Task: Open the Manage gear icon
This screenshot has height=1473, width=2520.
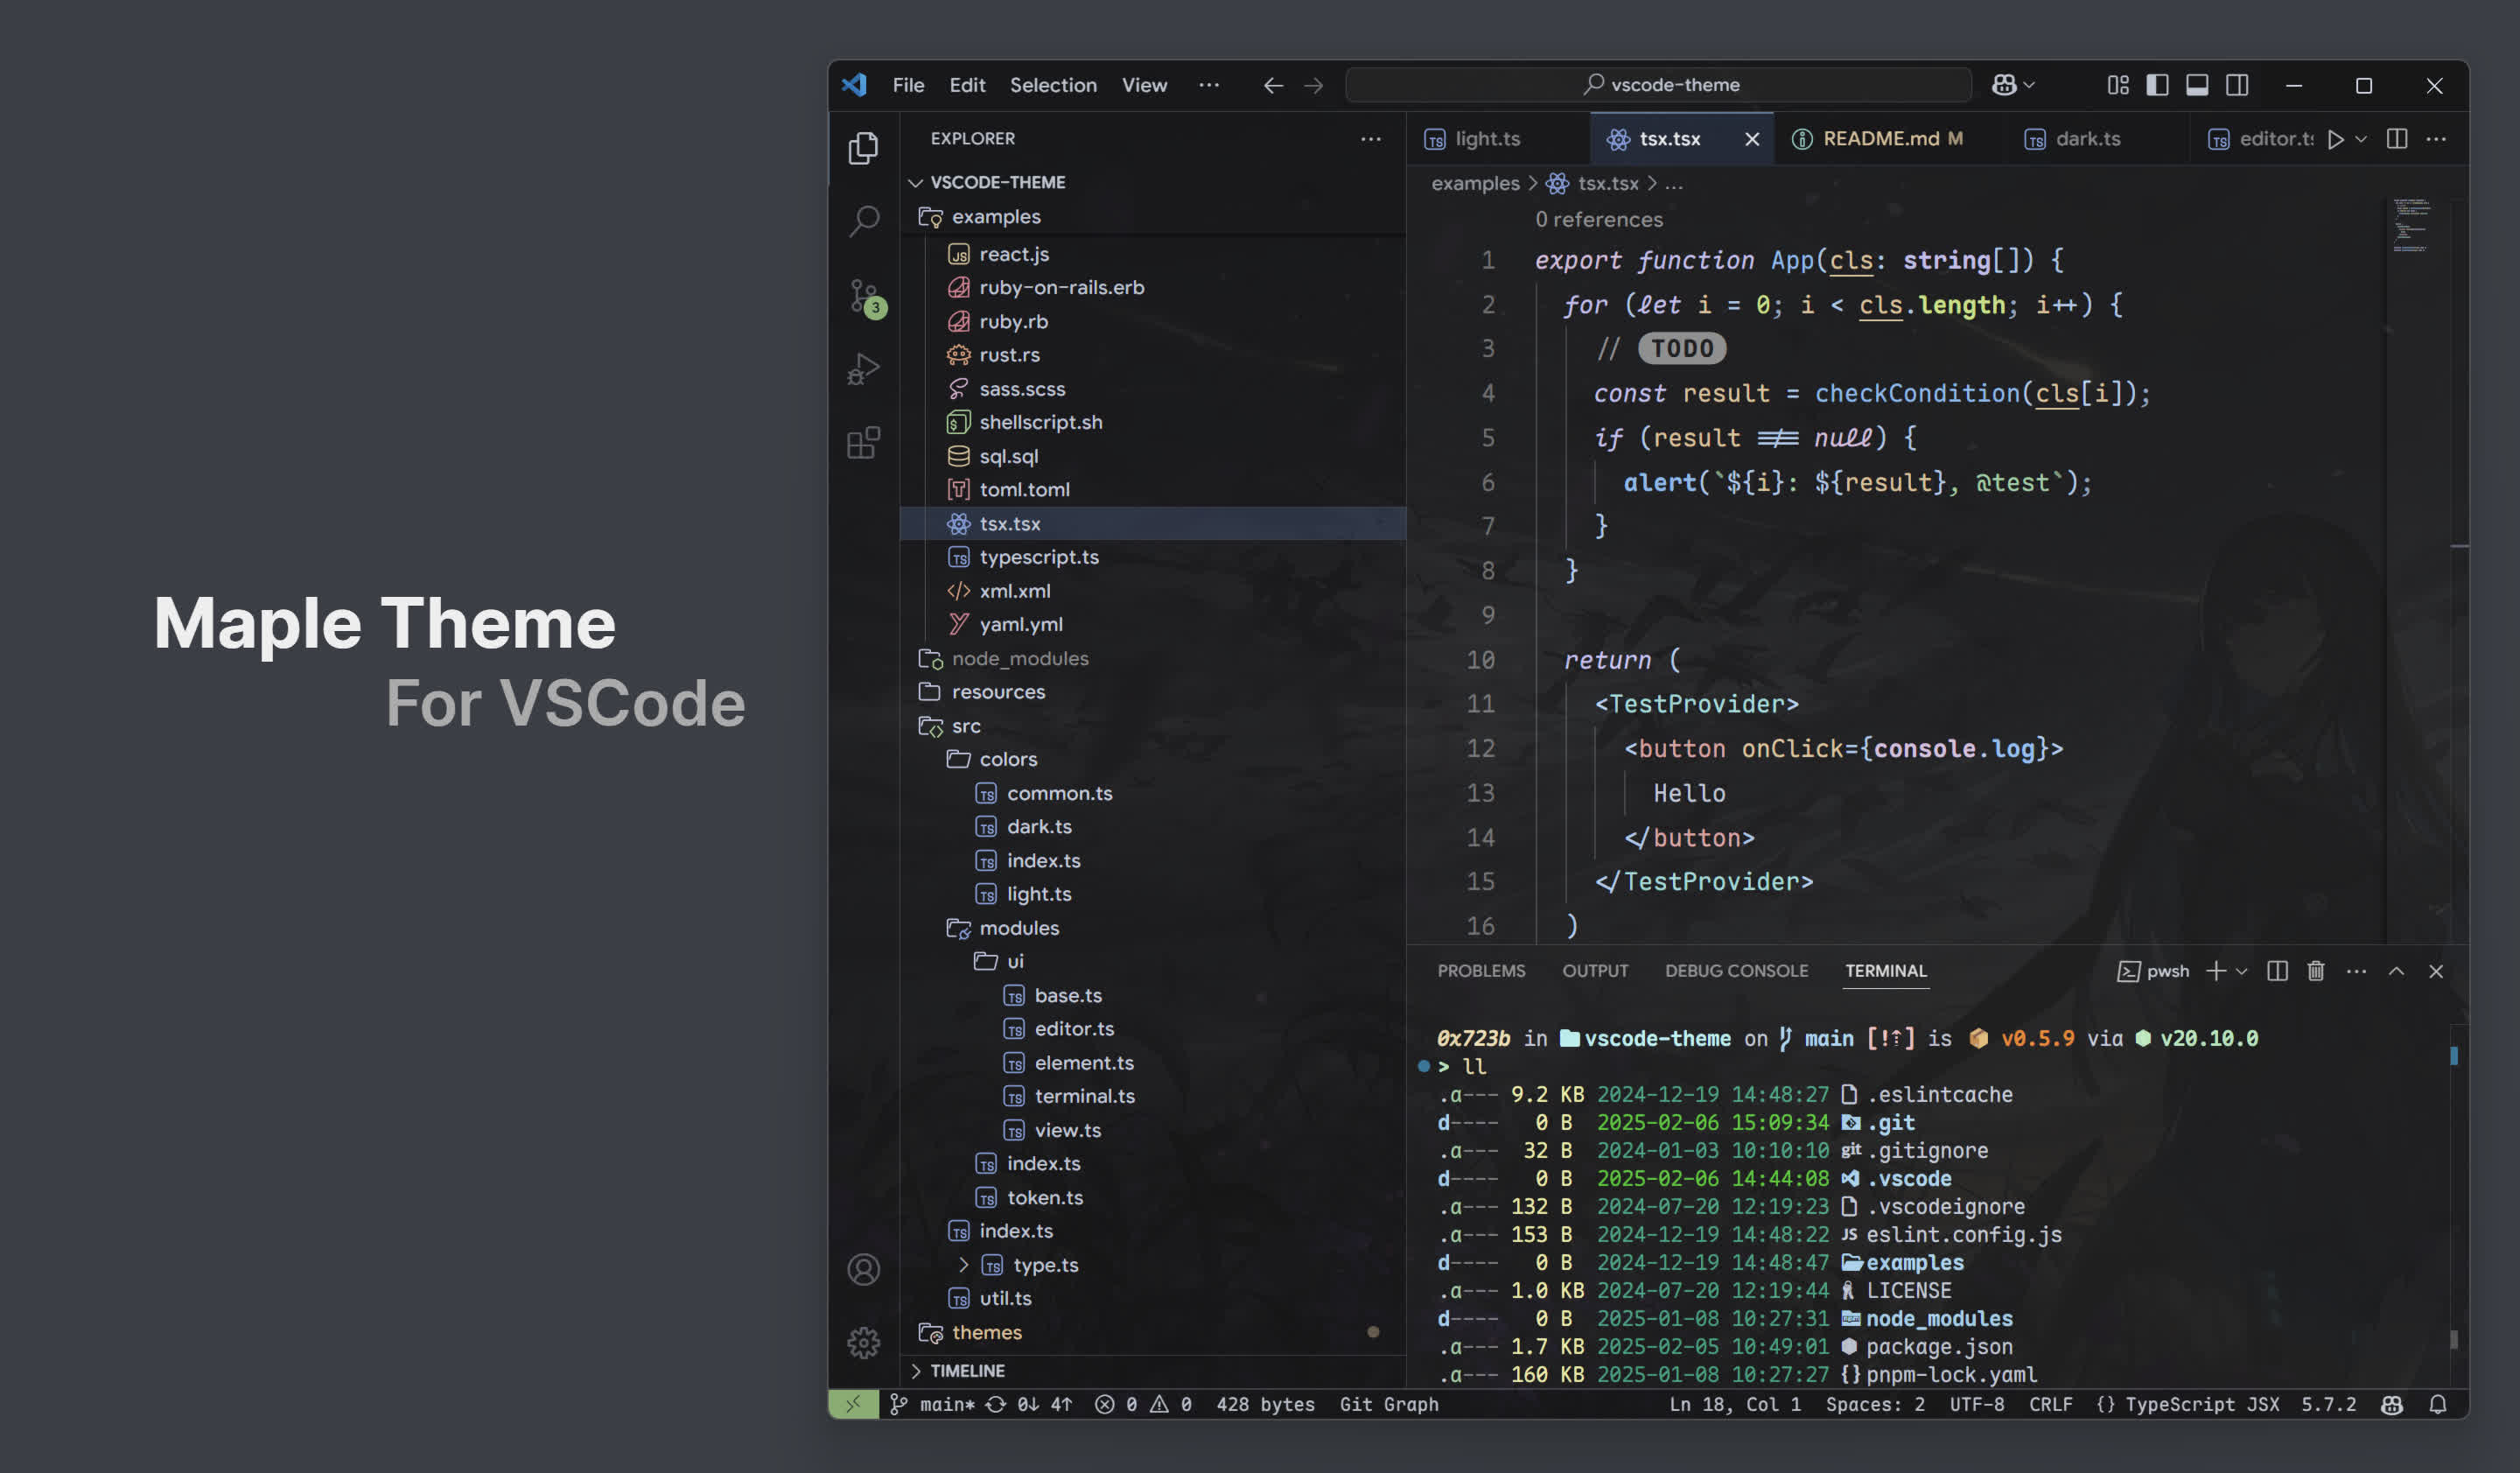Action: pos(864,1342)
